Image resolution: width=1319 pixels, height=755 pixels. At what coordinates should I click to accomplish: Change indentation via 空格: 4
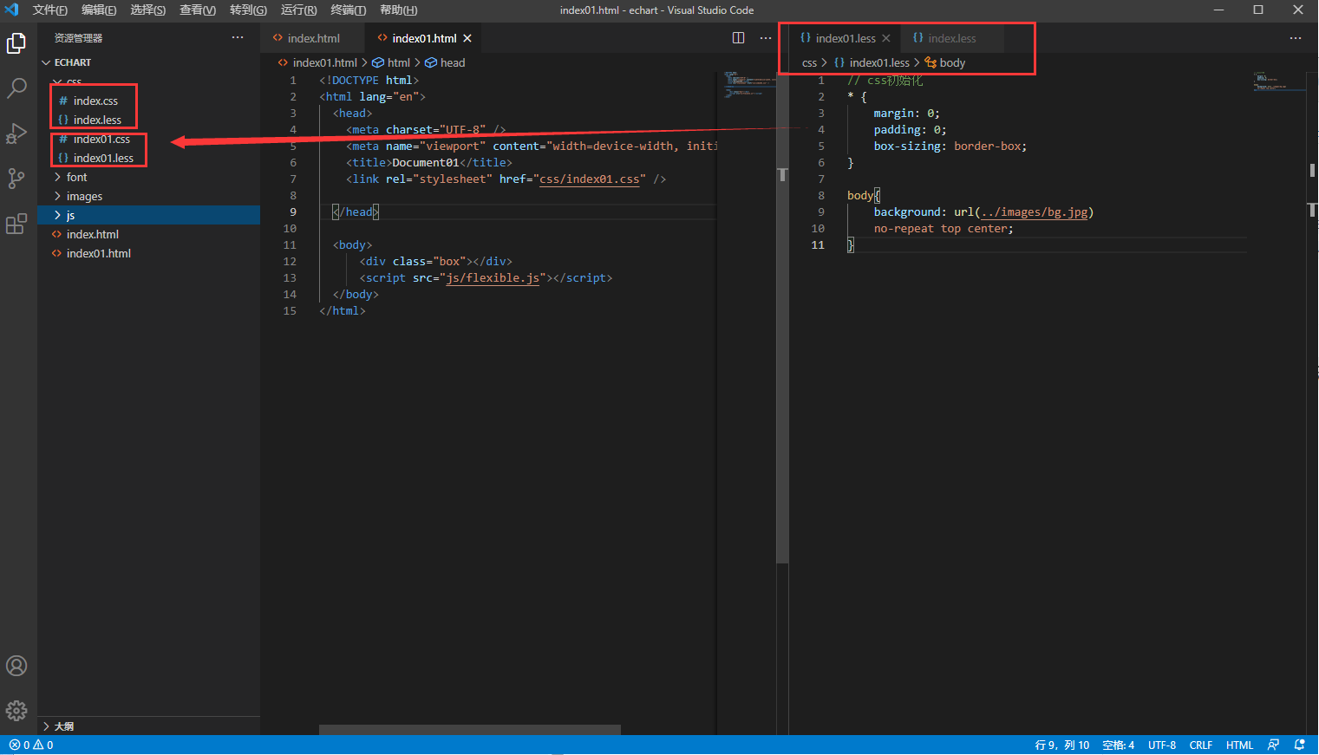[x=1118, y=745]
